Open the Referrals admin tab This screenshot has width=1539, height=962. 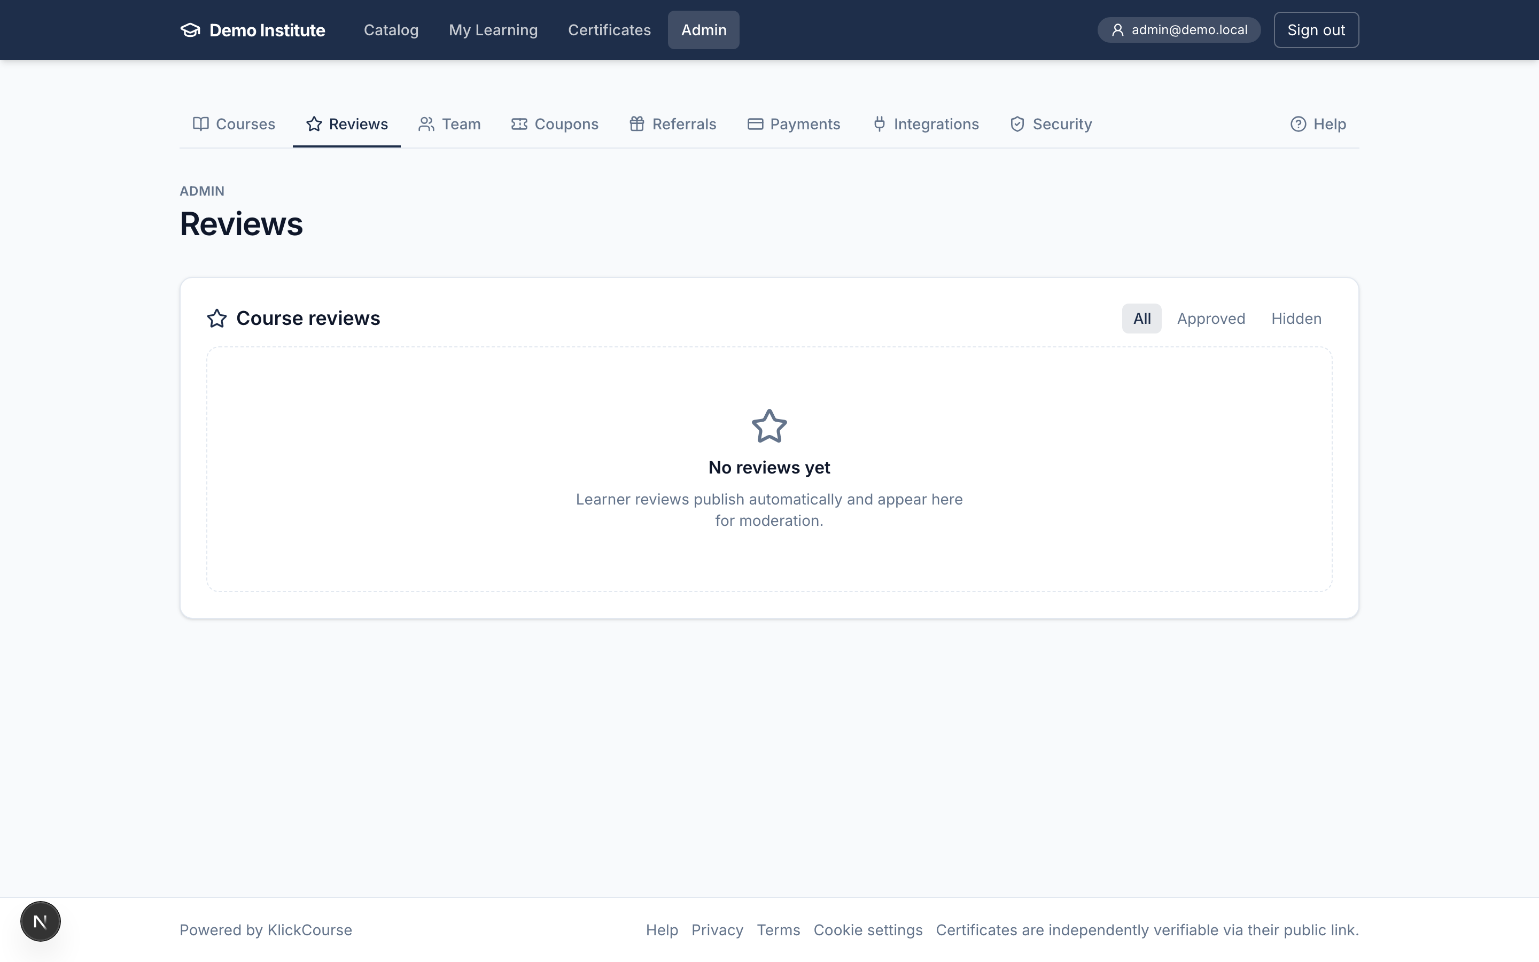pyautogui.click(x=673, y=123)
